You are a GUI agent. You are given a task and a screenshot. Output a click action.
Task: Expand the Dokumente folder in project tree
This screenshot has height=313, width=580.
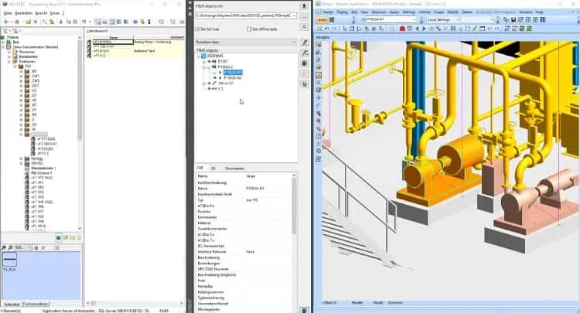click(x=9, y=52)
